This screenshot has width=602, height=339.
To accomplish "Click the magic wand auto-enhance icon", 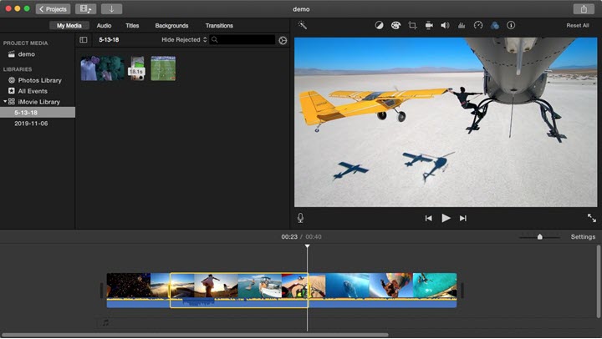I will (303, 26).
